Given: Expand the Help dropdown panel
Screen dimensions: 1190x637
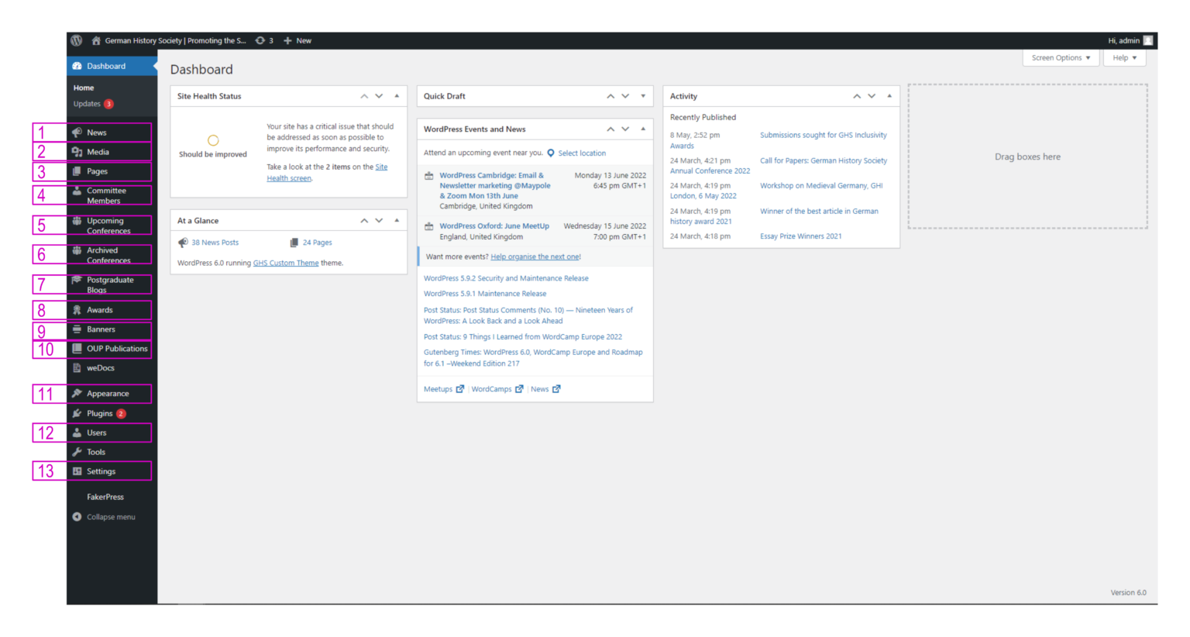Looking at the screenshot, I should click(1124, 57).
